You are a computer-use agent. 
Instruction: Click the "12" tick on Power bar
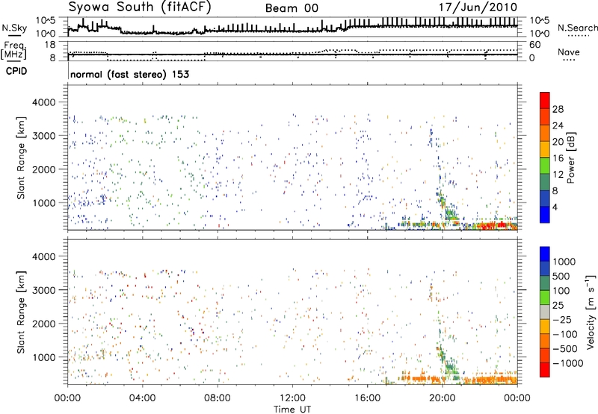pyautogui.click(x=558, y=174)
